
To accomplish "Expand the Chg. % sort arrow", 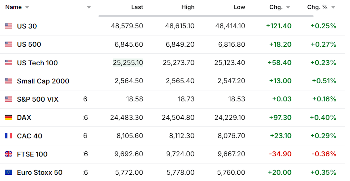I will point(333,7).
